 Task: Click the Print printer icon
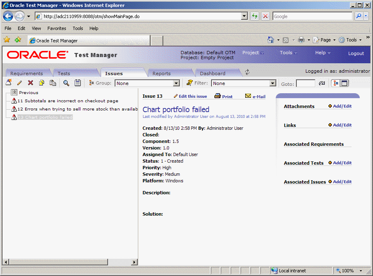click(218, 96)
